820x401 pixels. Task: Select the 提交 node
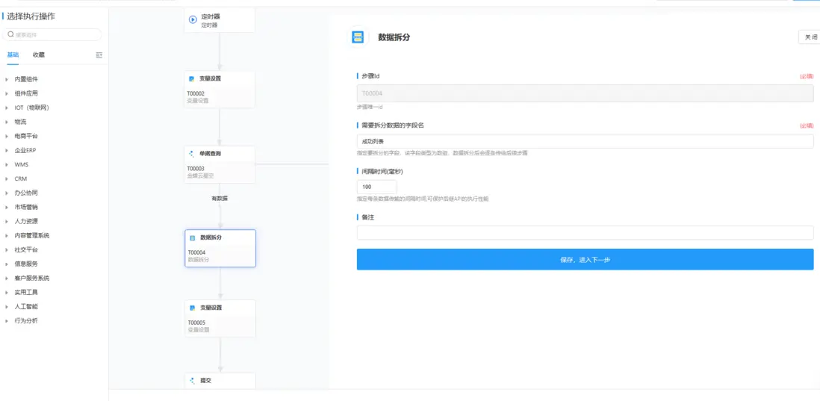coord(220,381)
